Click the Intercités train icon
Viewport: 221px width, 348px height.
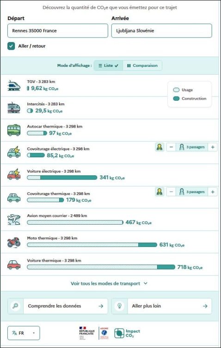(x=14, y=108)
